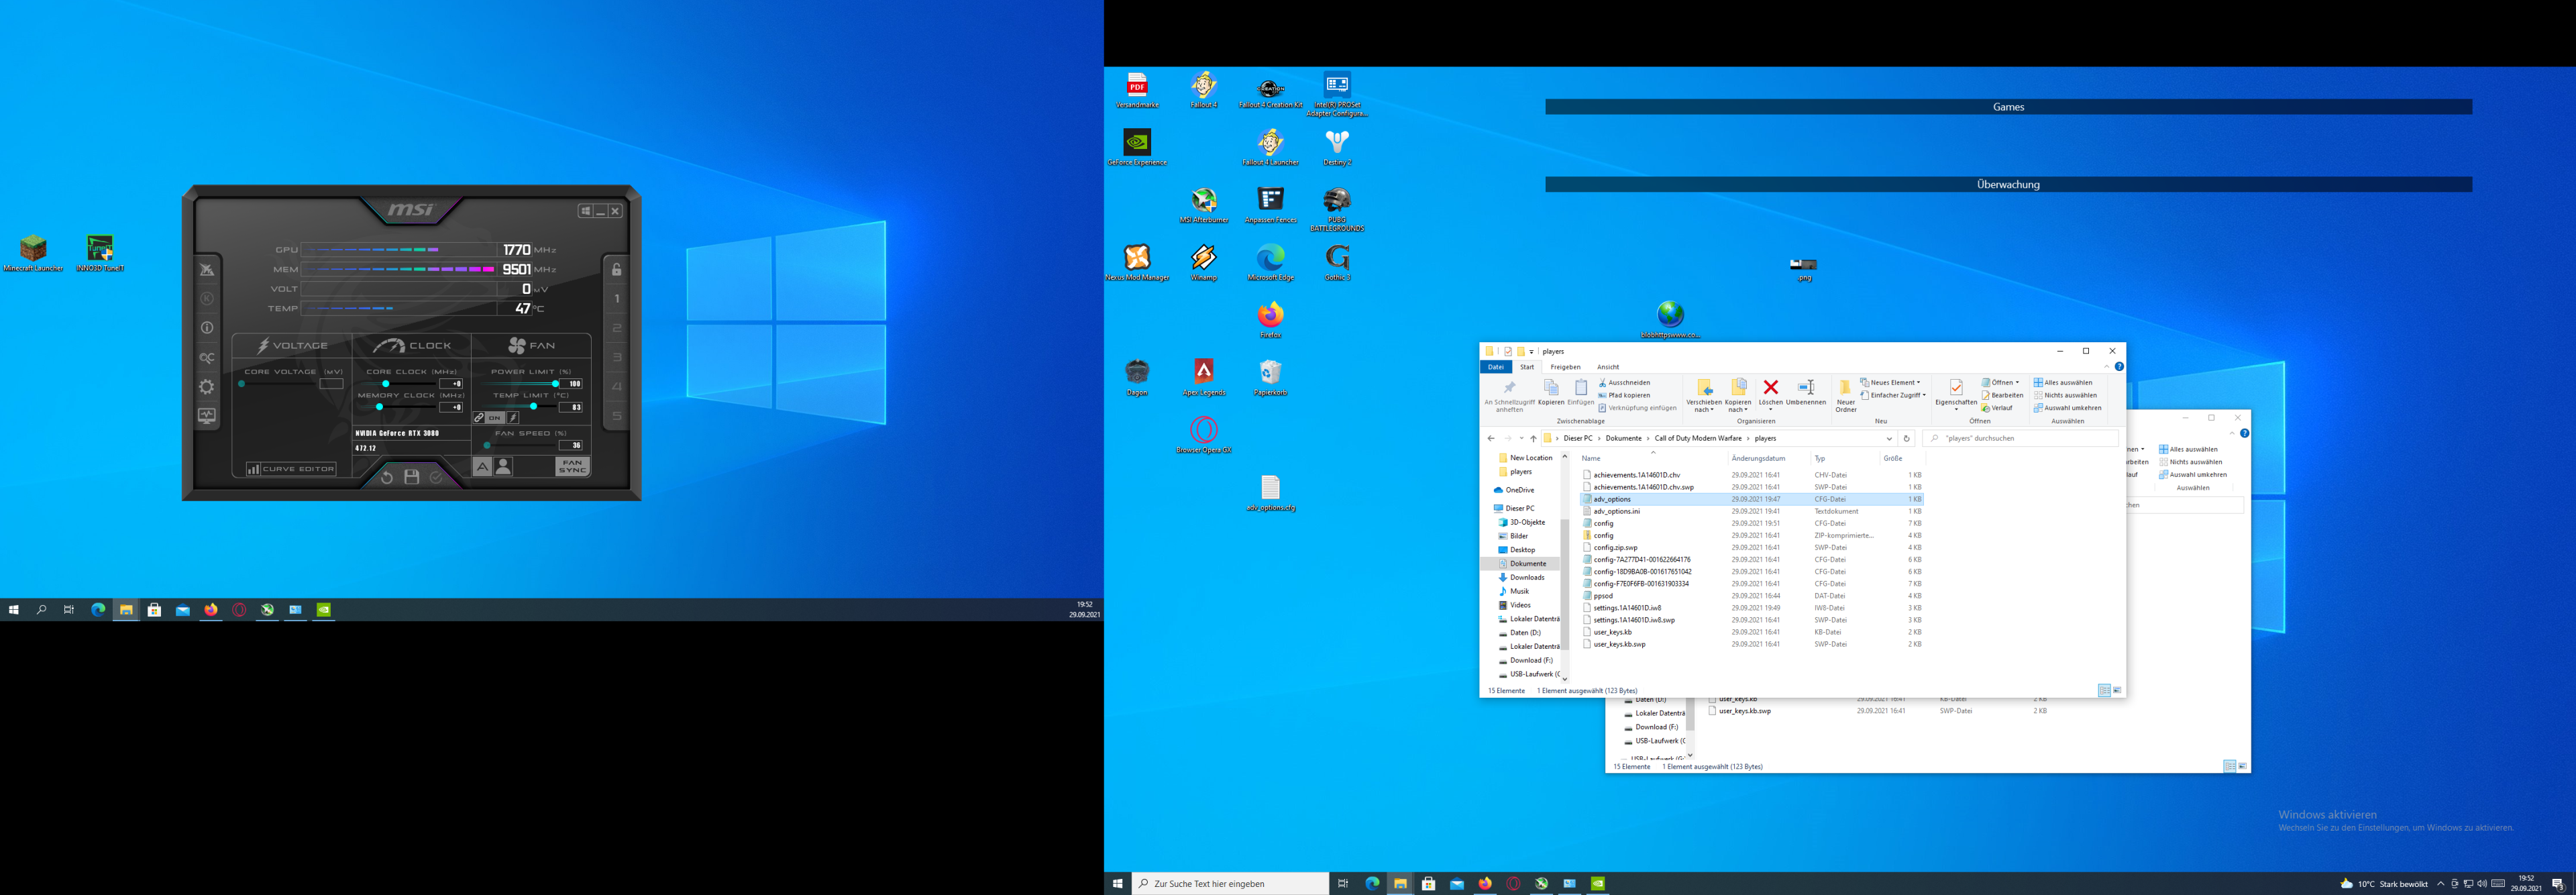The height and width of the screenshot is (895, 2576).
Task: Open the hardware monitor icon in Afterburner
Action: coord(207,416)
